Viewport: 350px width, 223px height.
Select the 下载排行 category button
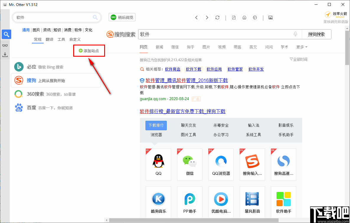tap(156, 125)
